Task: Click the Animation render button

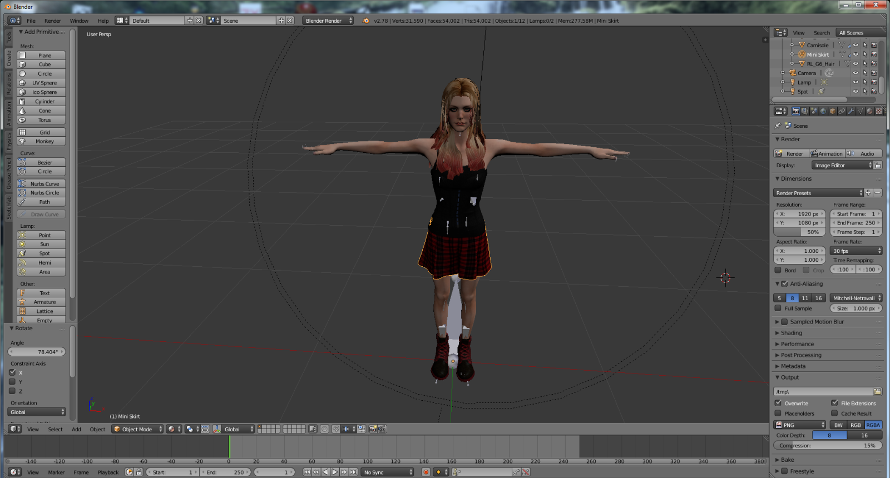Action: (827, 153)
